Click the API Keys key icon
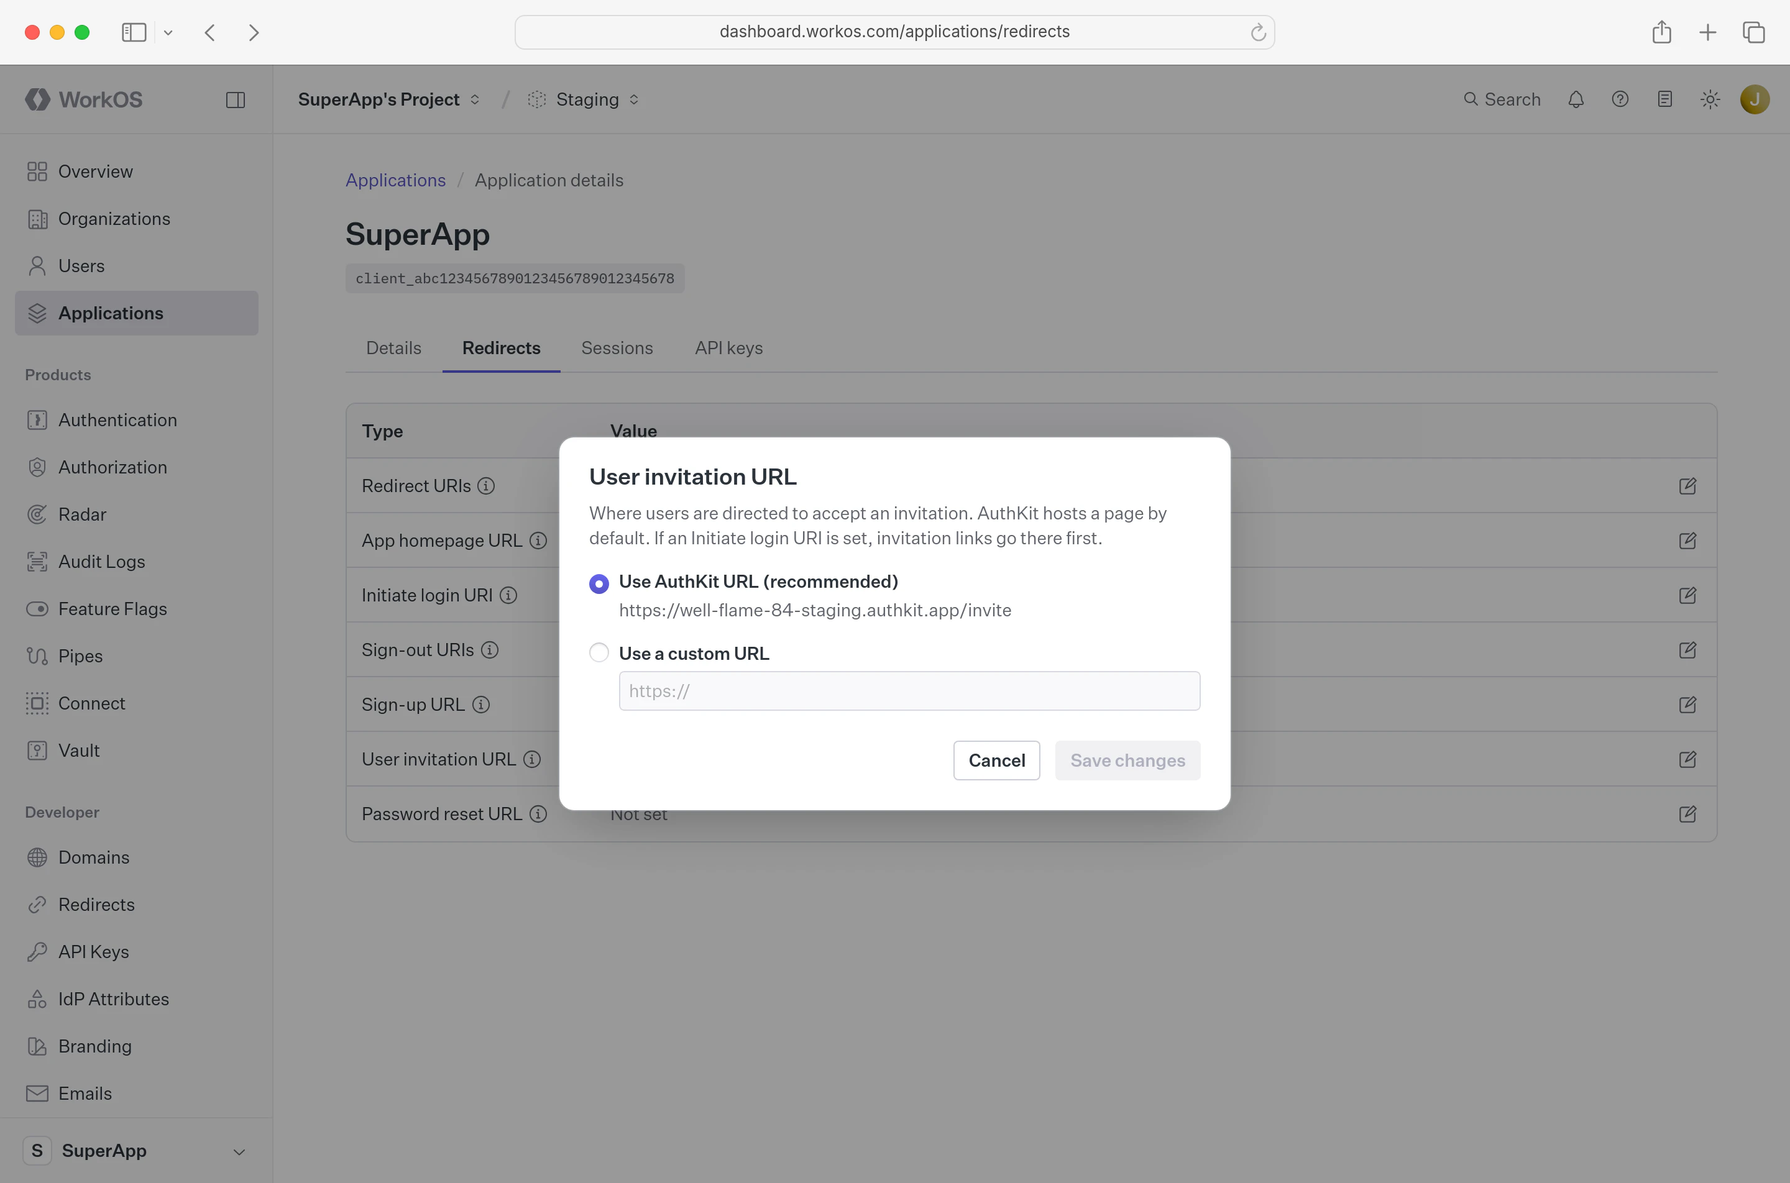The height and width of the screenshot is (1183, 1790). pyautogui.click(x=37, y=952)
